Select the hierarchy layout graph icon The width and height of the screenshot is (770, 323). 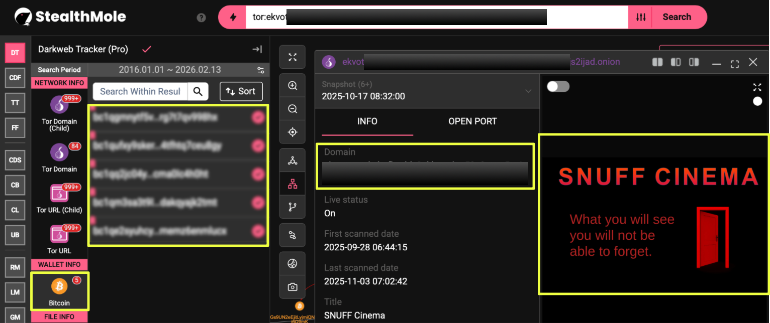coord(293,184)
